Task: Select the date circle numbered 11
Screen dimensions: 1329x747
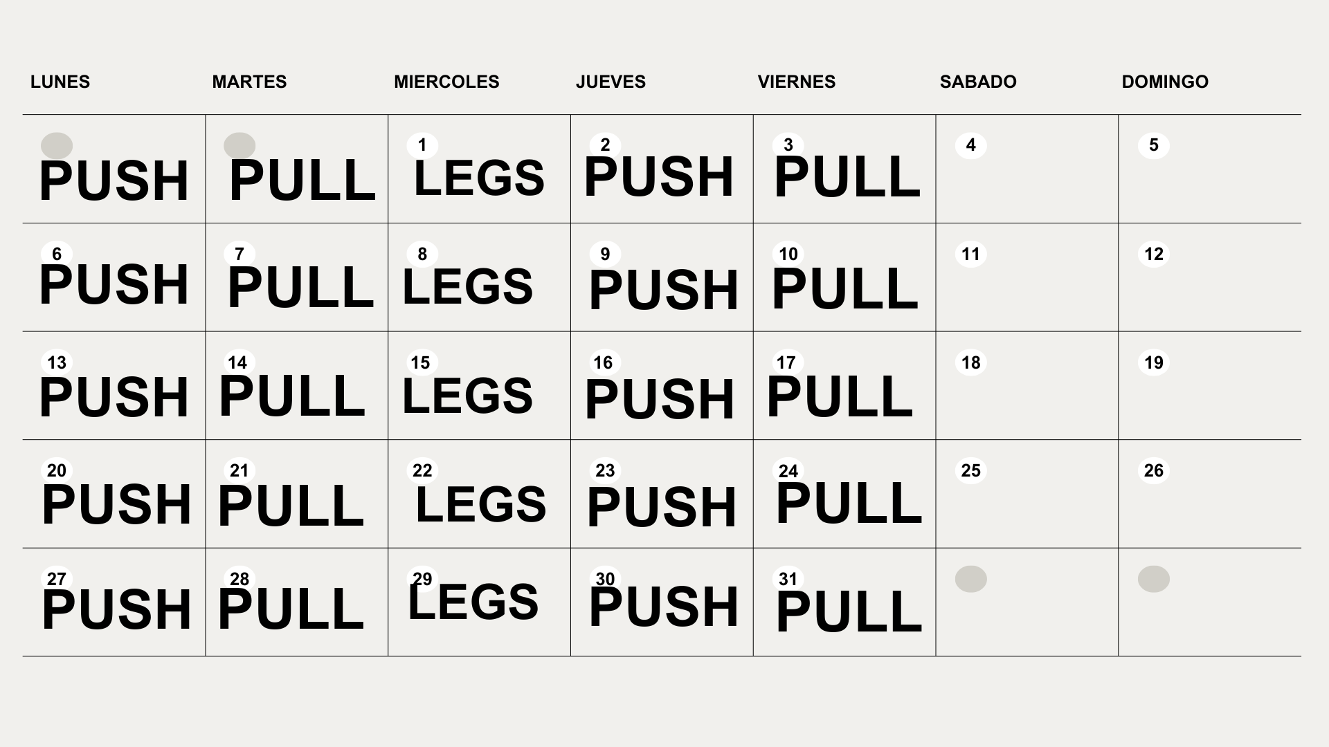Action: point(971,254)
